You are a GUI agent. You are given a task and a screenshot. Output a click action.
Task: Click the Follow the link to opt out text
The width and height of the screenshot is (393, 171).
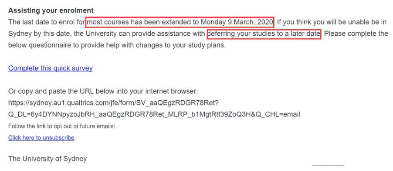(62, 127)
